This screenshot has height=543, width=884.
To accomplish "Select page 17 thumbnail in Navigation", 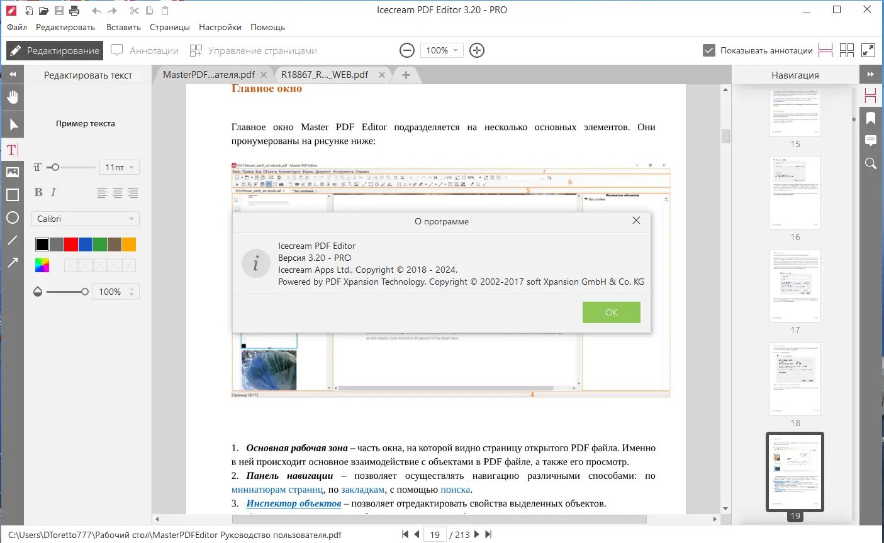I will (x=795, y=286).
